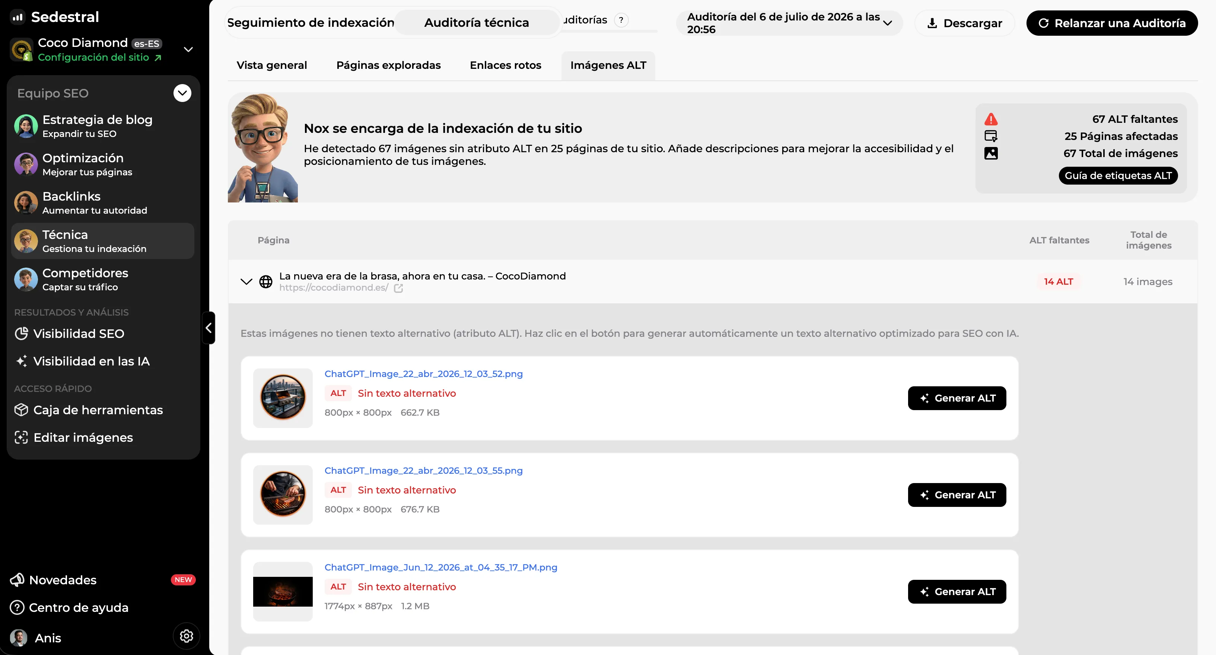Click the Páginas afectadas page icon
1216x655 pixels.
click(991, 136)
